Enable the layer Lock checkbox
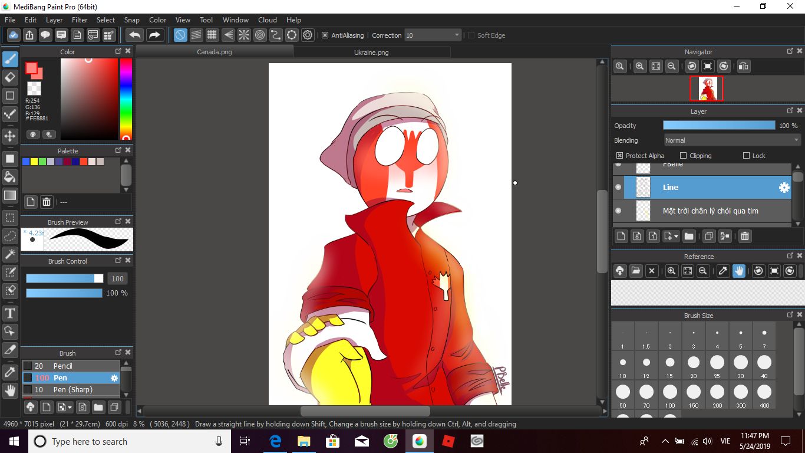This screenshot has height=453, width=805. (x=747, y=156)
